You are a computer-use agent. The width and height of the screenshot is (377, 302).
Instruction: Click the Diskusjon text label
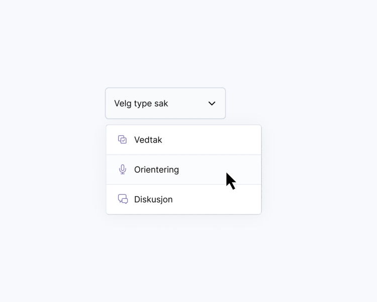coord(153,199)
